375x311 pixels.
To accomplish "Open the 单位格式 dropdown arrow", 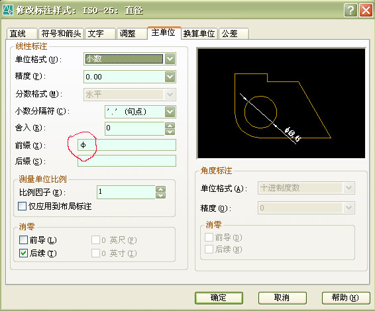I will (x=170, y=59).
